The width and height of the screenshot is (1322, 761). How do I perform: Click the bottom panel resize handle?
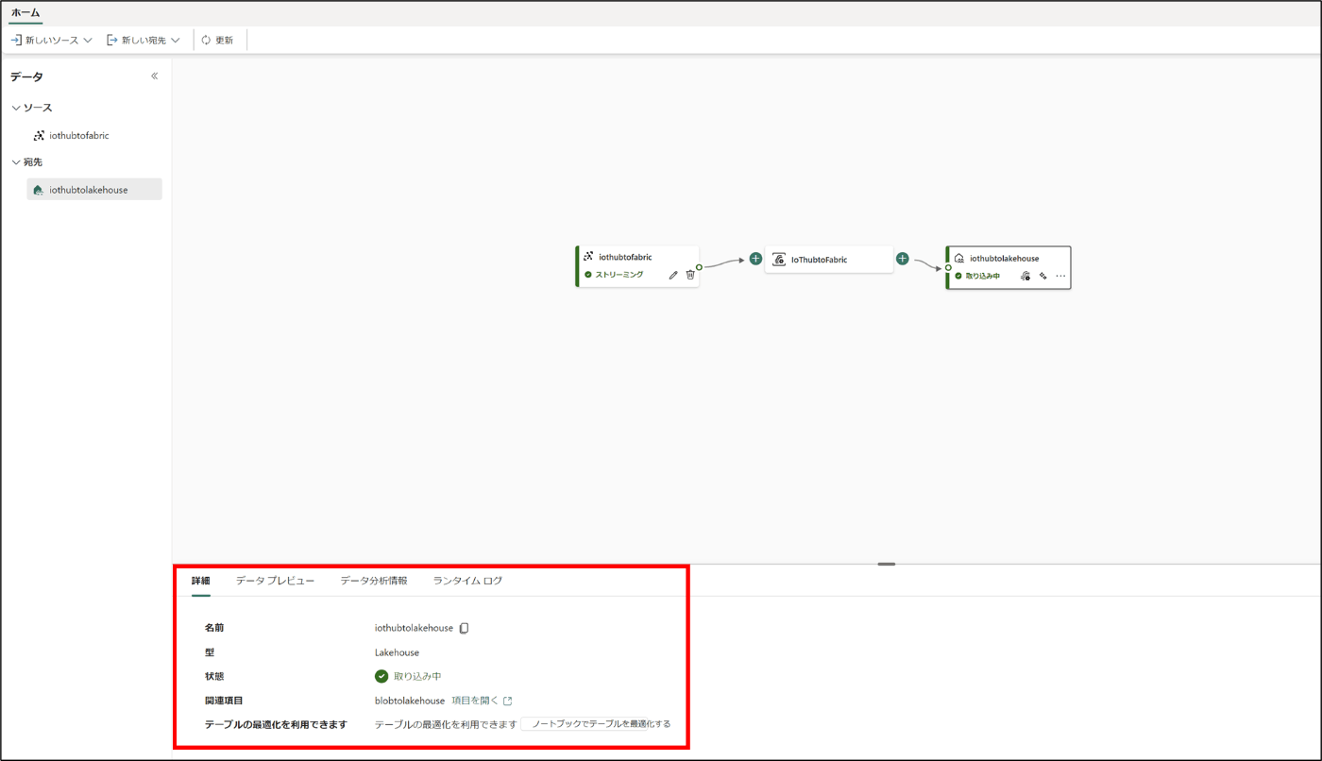coord(887,564)
